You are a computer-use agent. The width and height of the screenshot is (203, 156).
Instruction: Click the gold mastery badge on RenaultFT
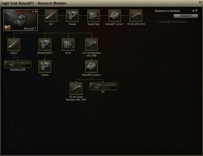tap(7, 27)
